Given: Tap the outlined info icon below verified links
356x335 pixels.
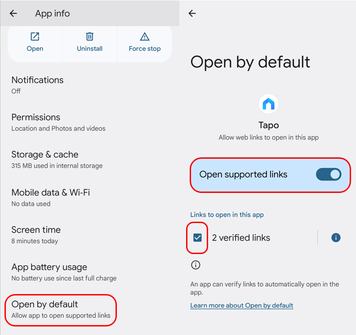Looking at the screenshot, I should 196,265.
